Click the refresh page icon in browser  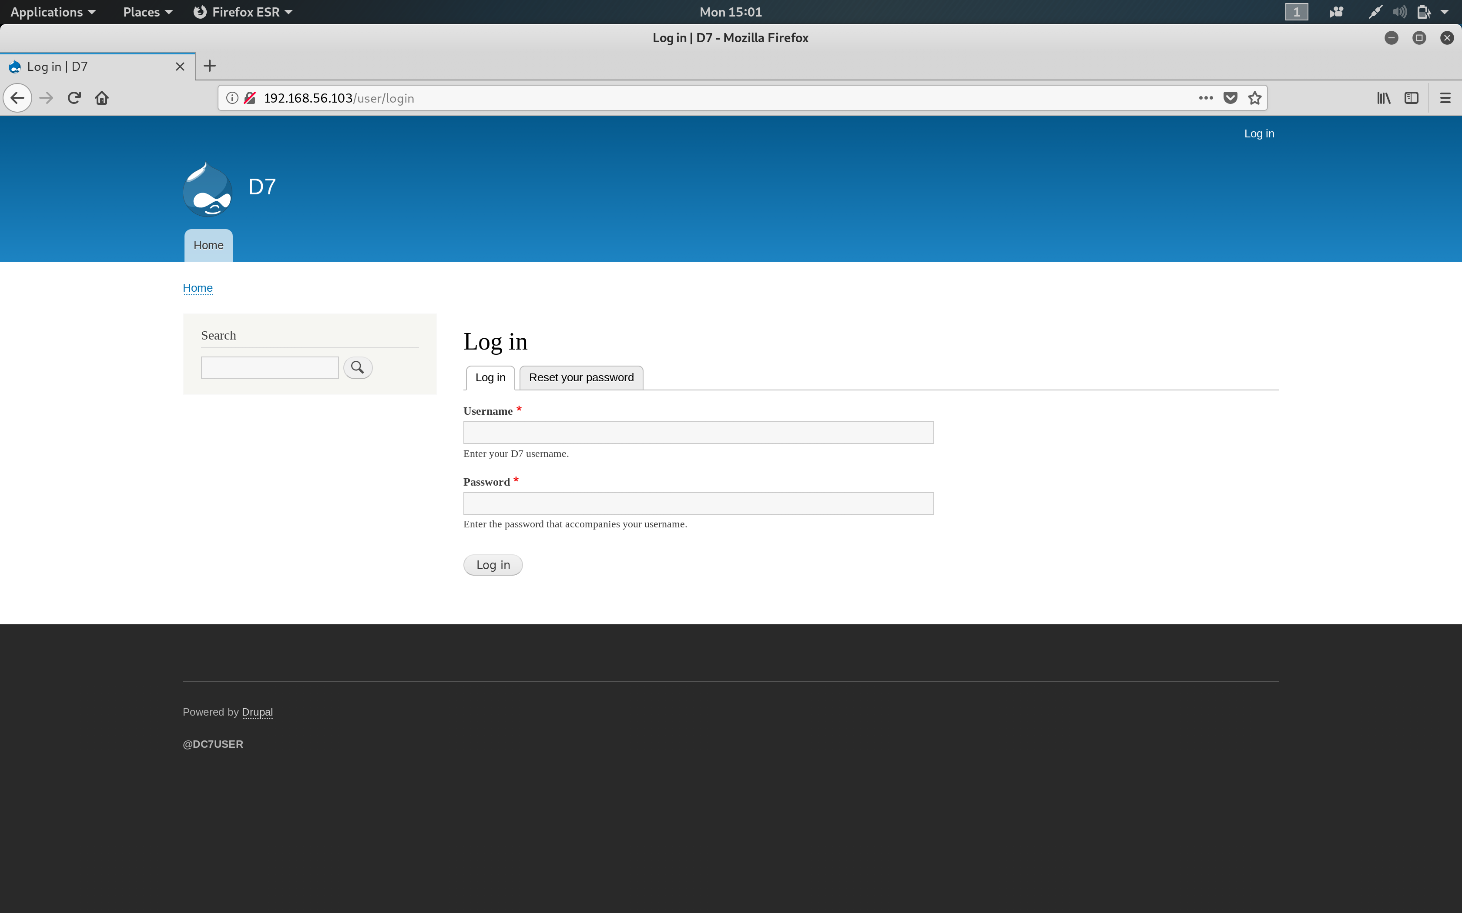(x=74, y=97)
